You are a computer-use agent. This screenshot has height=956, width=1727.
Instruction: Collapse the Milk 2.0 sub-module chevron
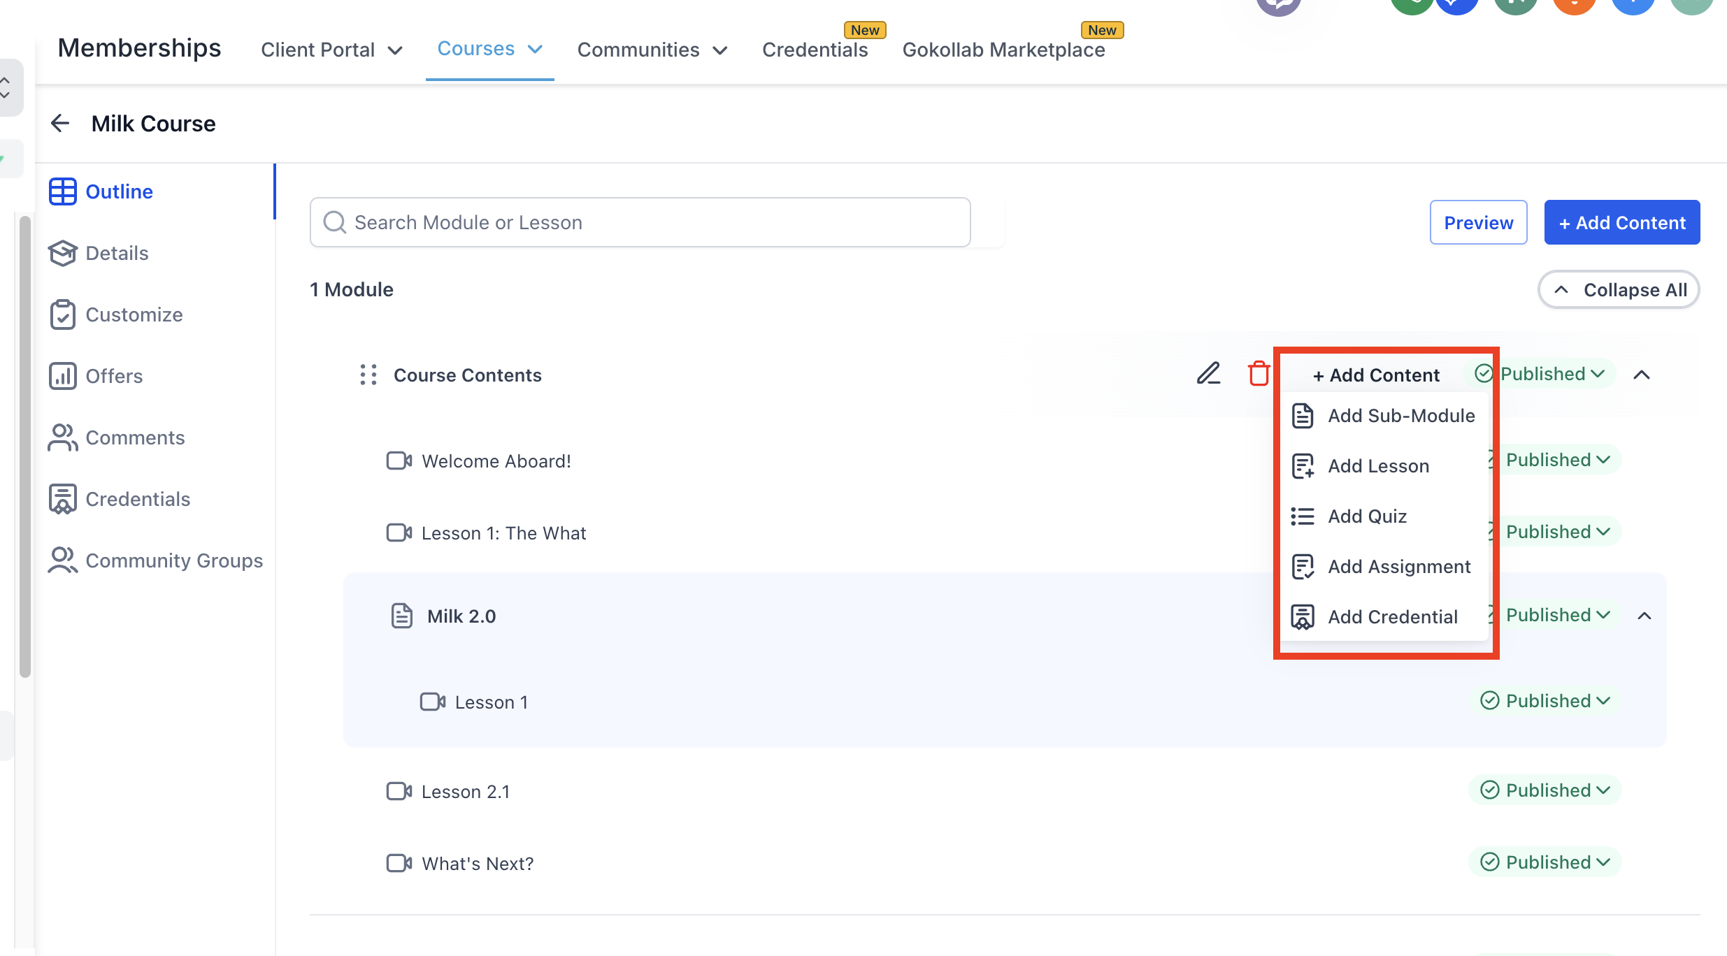[1644, 616]
